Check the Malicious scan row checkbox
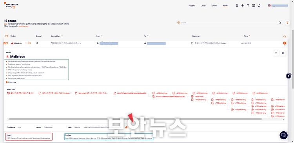This screenshot has height=143, width=294. click(x=7, y=43)
